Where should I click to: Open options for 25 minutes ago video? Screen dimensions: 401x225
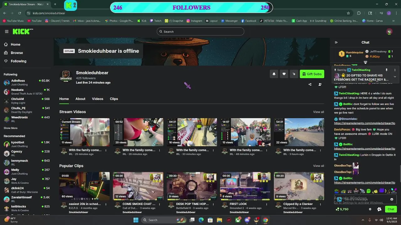click(x=106, y=150)
